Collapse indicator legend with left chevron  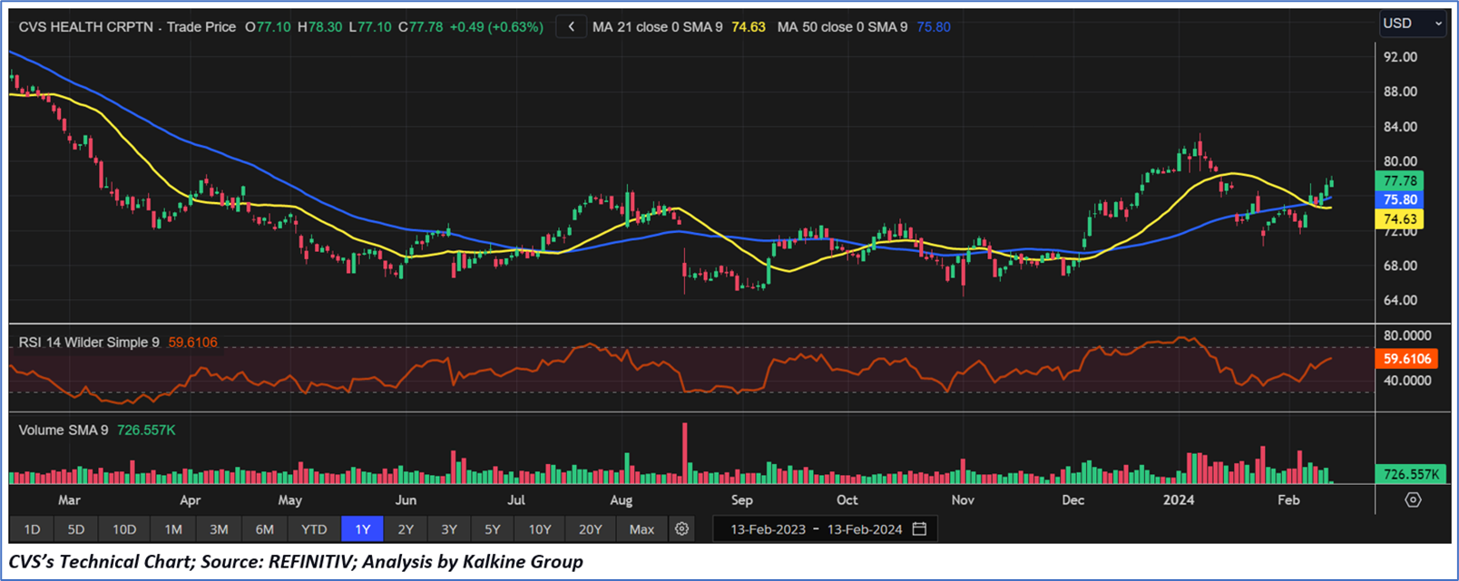click(571, 27)
